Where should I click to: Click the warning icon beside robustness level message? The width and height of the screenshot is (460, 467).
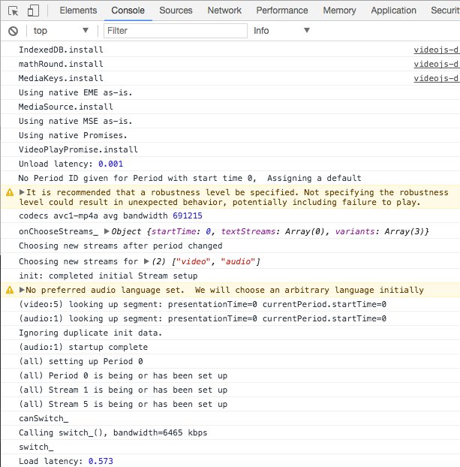10,192
